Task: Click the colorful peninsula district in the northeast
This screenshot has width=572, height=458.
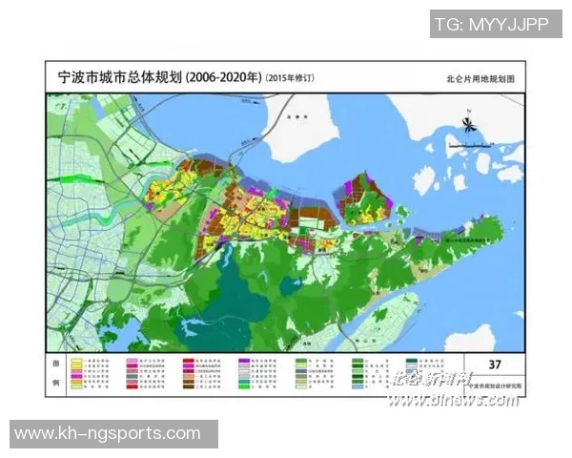Action: point(366,198)
